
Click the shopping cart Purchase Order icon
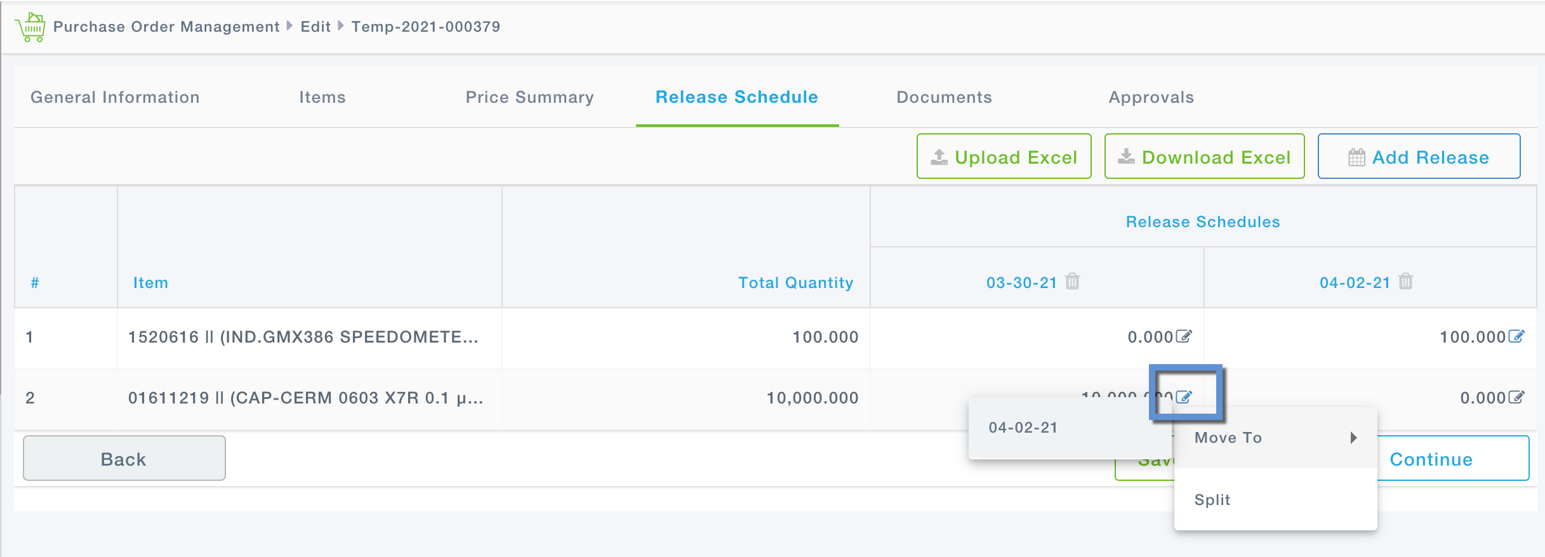[30, 27]
